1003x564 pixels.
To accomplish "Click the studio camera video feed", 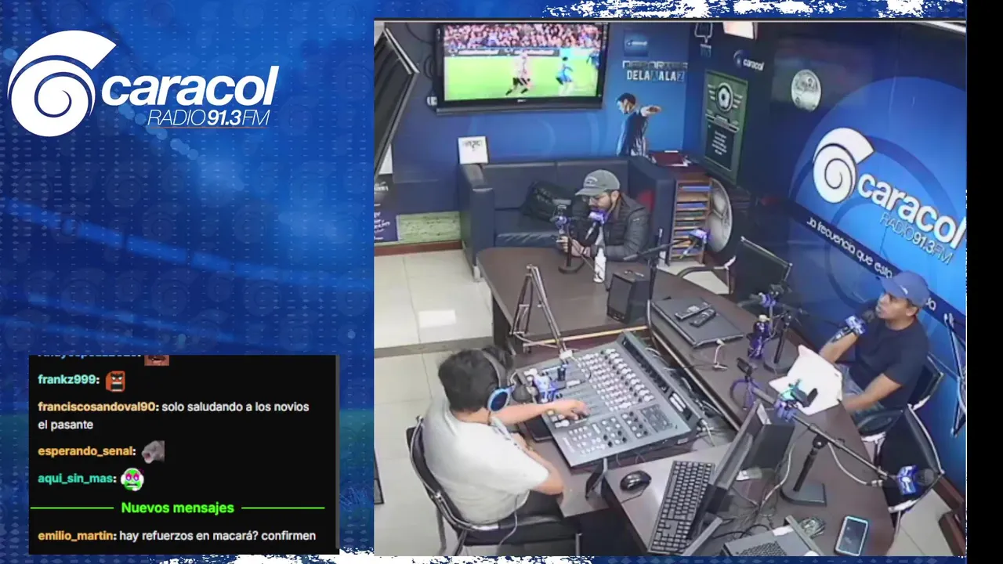I will 670,288.
